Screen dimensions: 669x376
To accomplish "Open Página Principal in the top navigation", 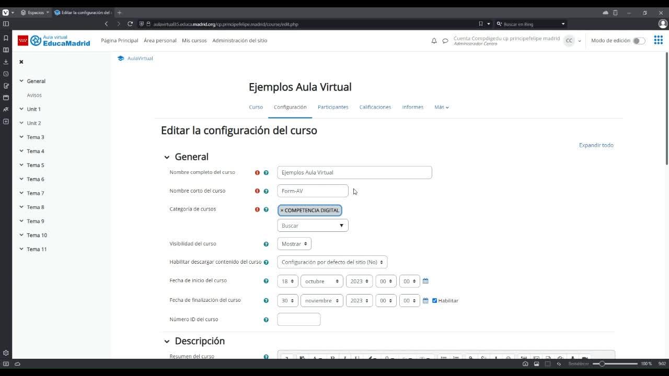I will pyautogui.click(x=120, y=41).
